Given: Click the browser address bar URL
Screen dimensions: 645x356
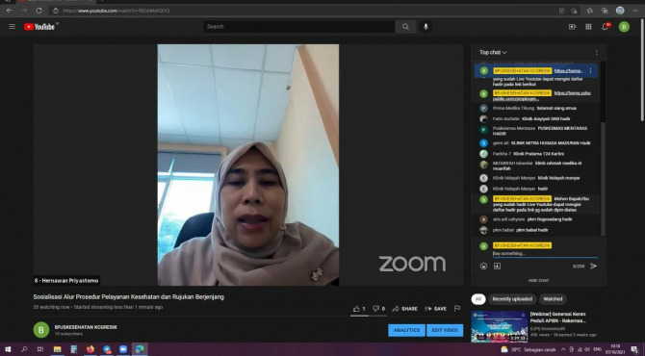Looking at the screenshot, I should [116, 11].
